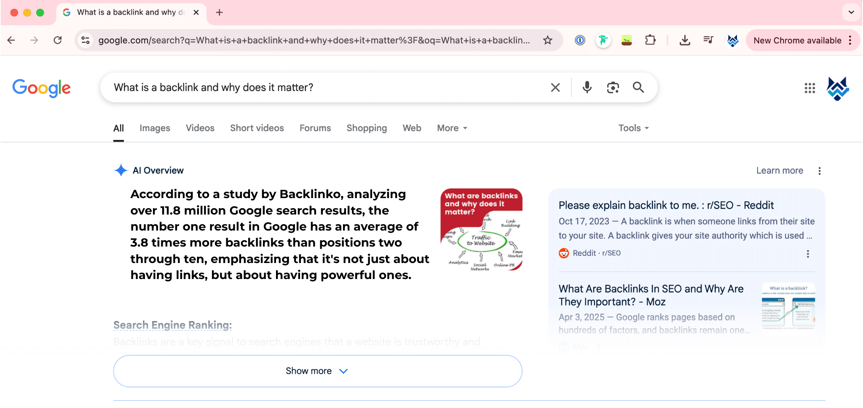Switch to the Images tab
The image size is (863, 408).
coord(155,128)
